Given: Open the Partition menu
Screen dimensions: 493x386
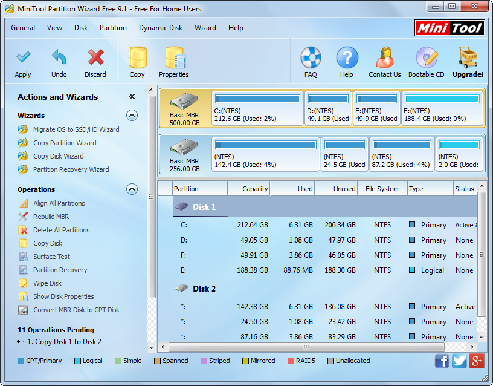Looking at the screenshot, I should coord(113,28).
